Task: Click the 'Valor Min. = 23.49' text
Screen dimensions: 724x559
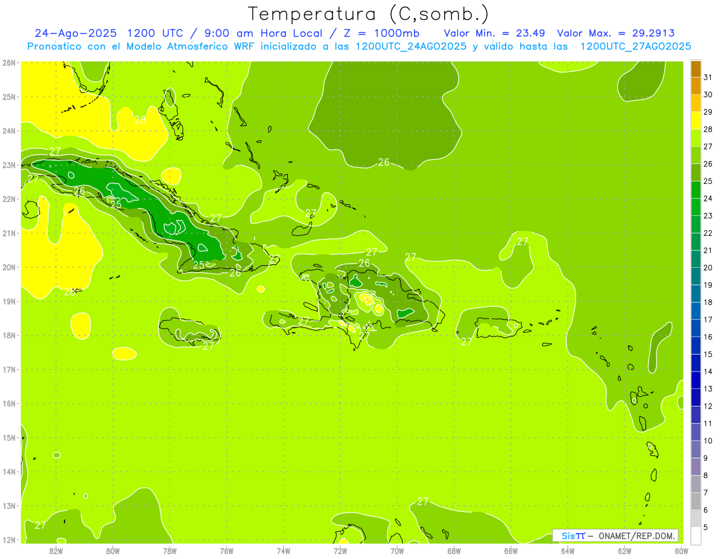Action: point(495,33)
